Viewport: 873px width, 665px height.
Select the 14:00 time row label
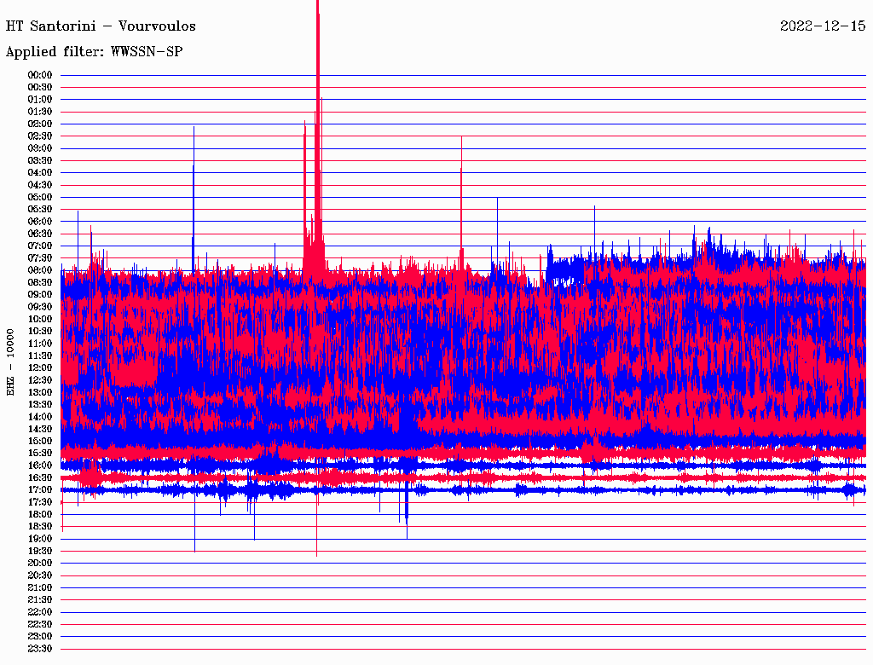40,416
